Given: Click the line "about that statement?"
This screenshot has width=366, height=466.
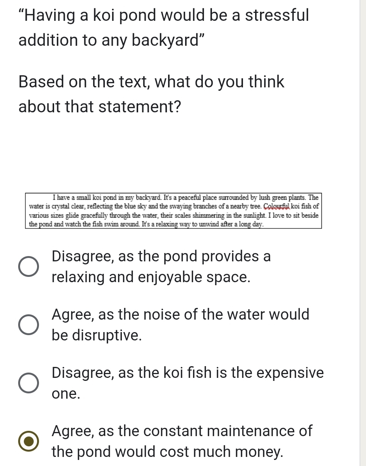Looking at the screenshot, I should click(x=100, y=107).
